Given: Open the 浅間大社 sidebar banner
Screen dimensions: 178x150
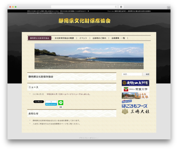Looking at the screenshot, I should point(135,96).
